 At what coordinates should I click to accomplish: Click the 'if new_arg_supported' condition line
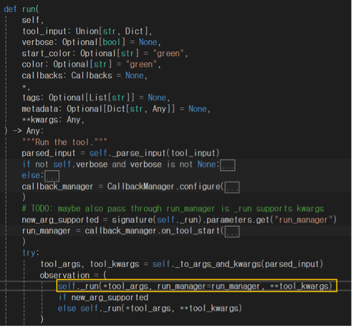point(103,297)
